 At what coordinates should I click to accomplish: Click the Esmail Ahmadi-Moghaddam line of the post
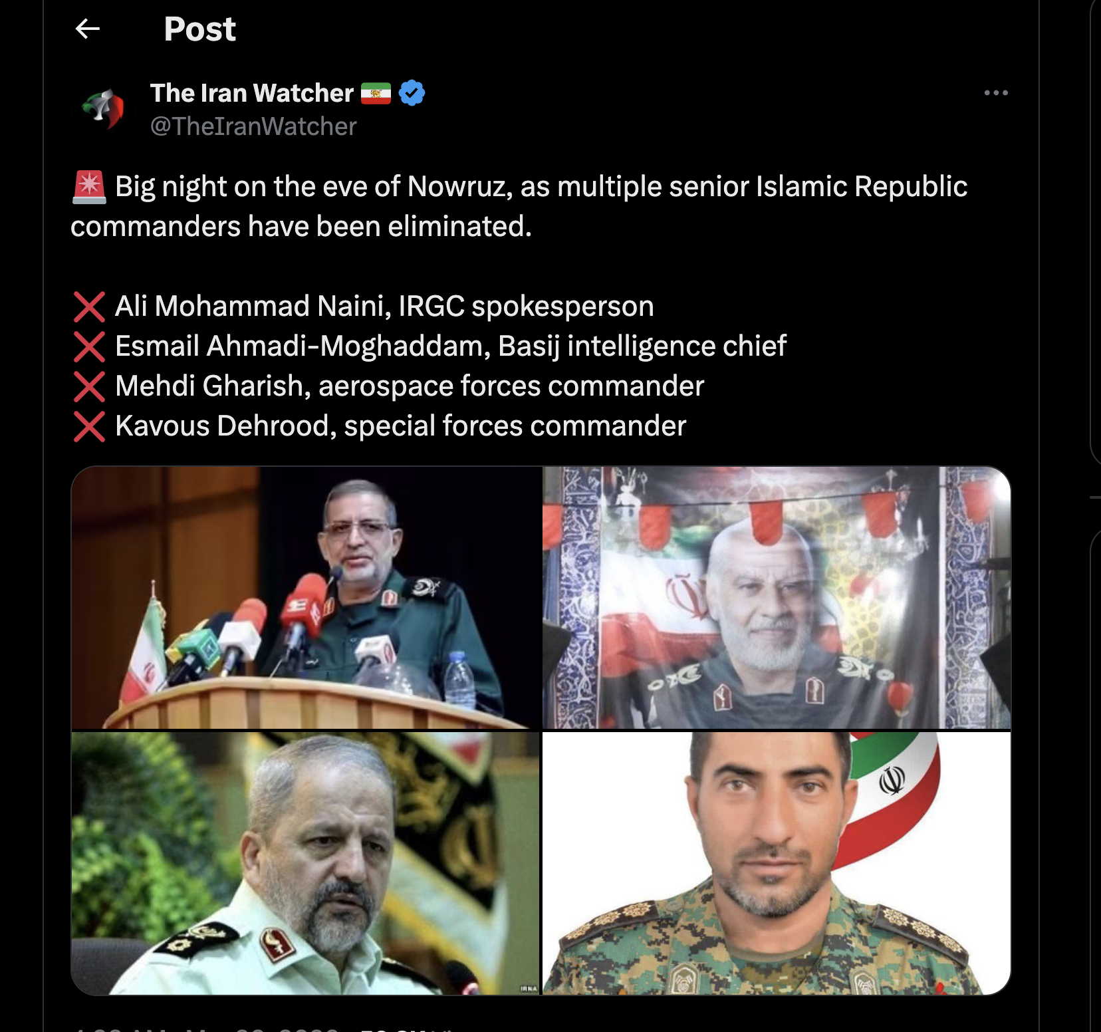tap(451, 346)
